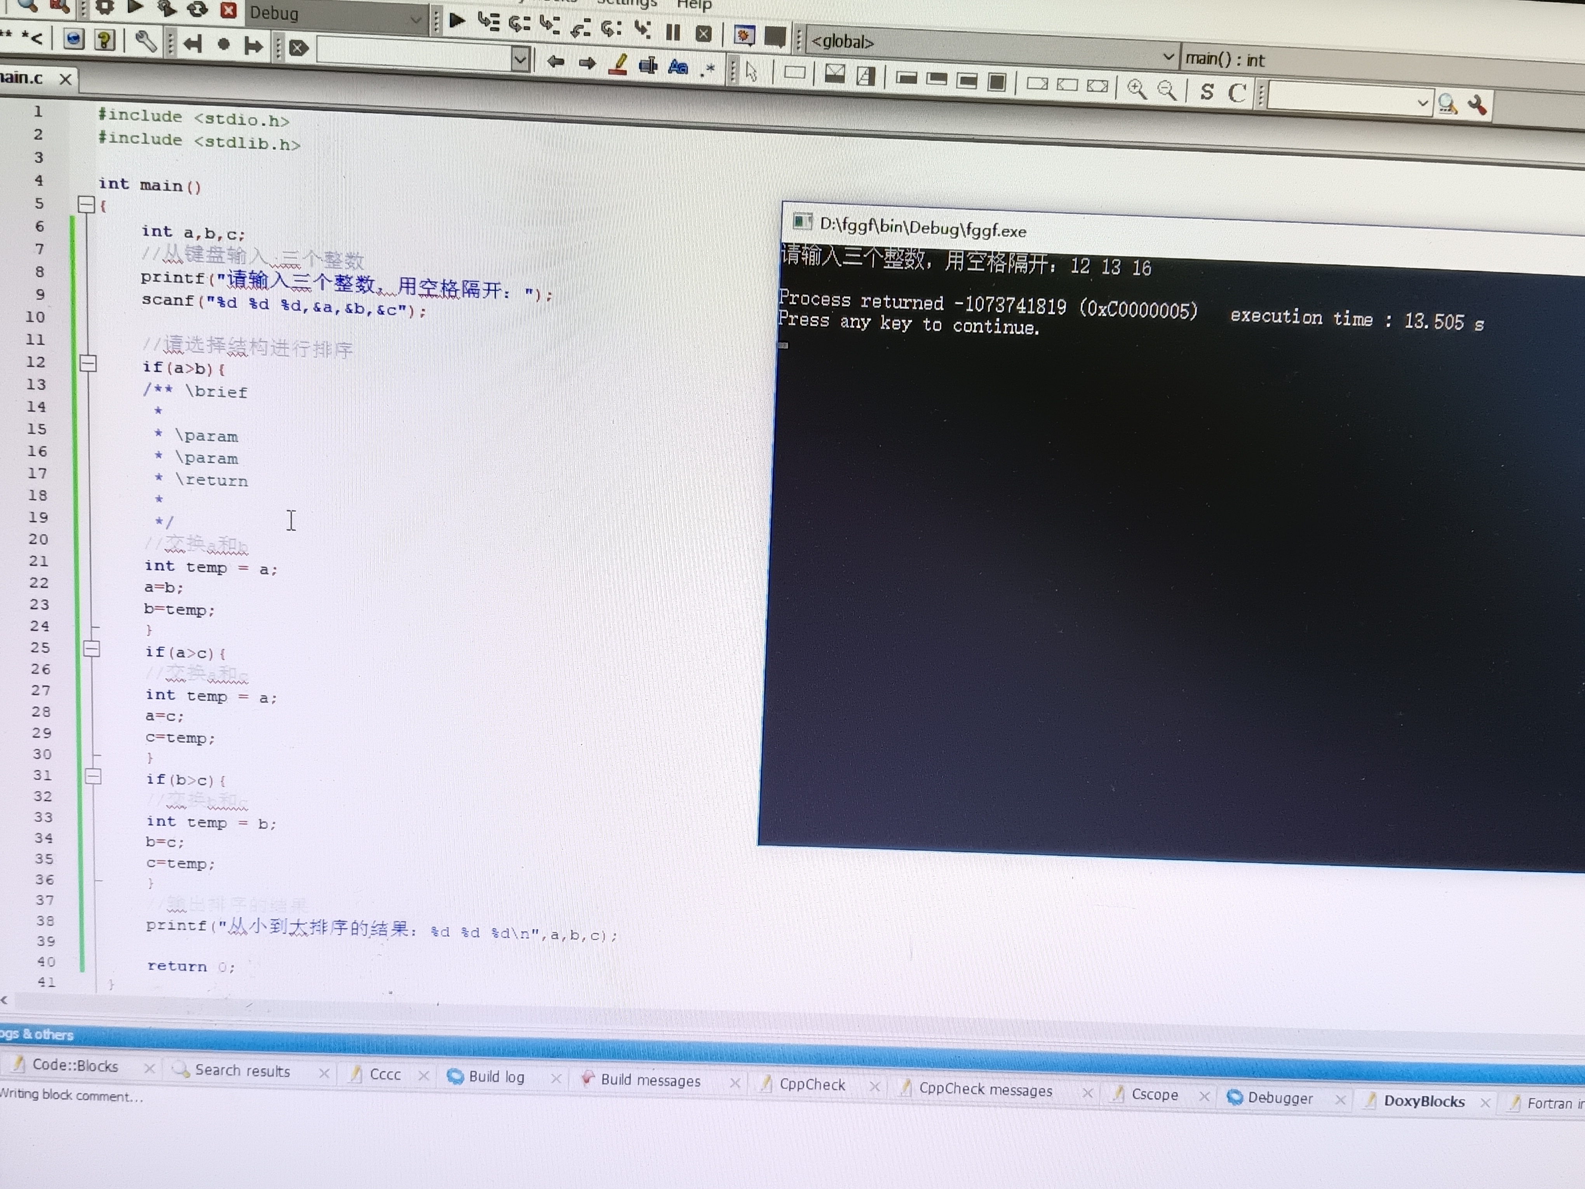Toggle match case Aa option
The width and height of the screenshot is (1585, 1189).
click(677, 67)
